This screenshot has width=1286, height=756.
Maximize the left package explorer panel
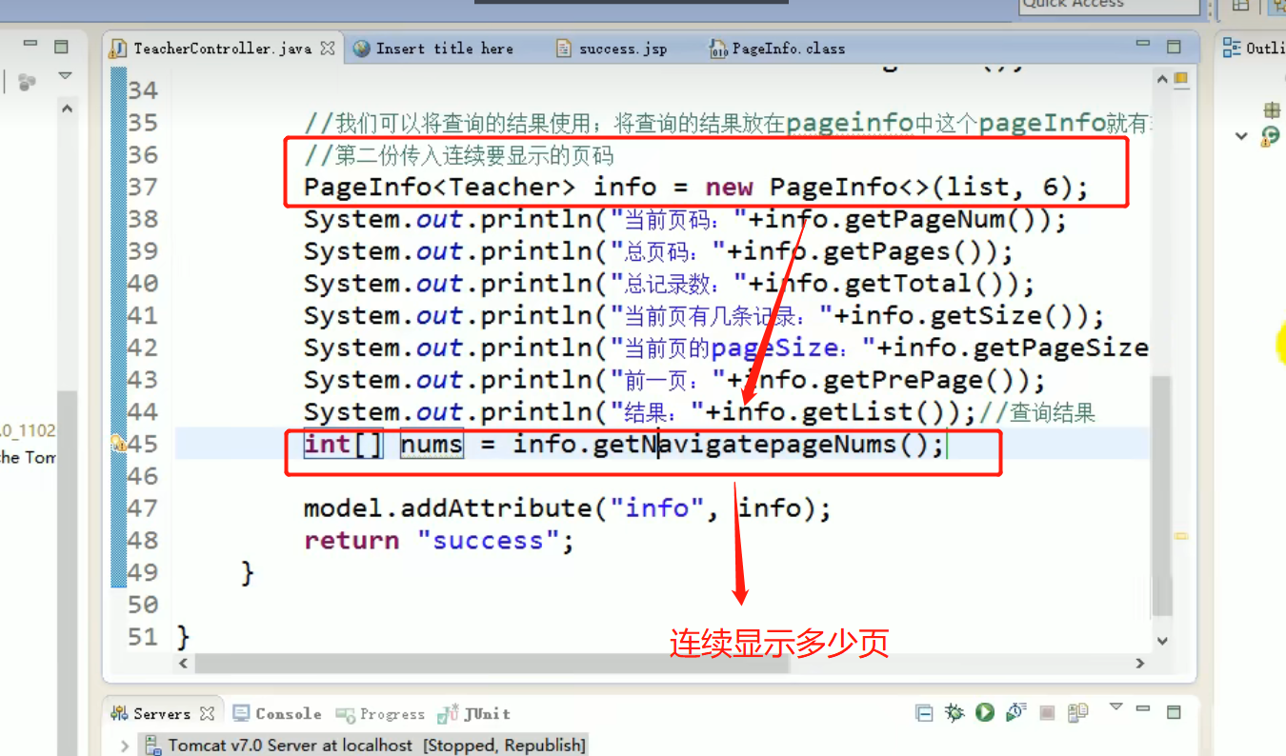[x=61, y=46]
